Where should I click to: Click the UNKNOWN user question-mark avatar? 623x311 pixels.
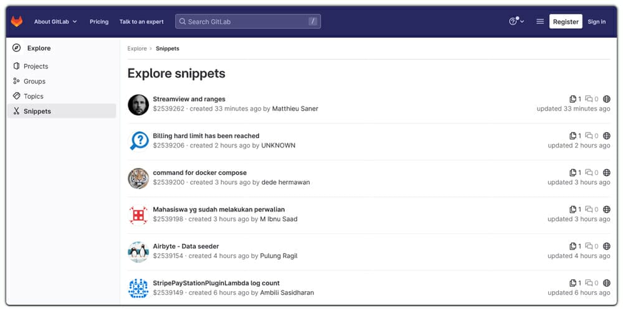pos(138,141)
